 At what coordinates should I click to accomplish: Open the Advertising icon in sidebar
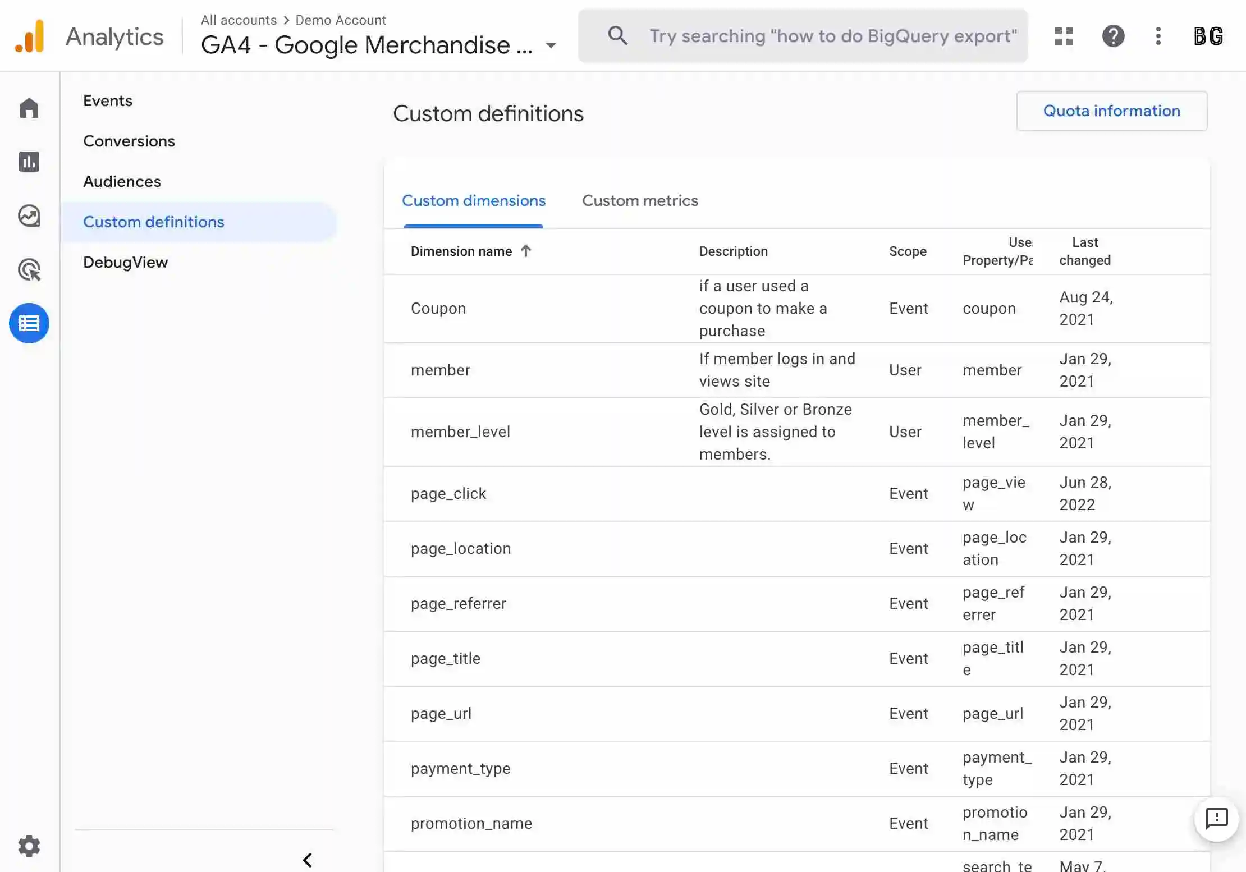point(29,270)
